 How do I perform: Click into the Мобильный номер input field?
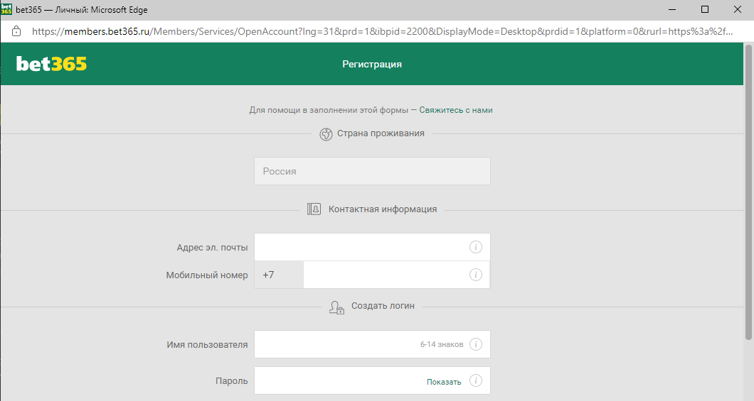(x=397, y=275)
